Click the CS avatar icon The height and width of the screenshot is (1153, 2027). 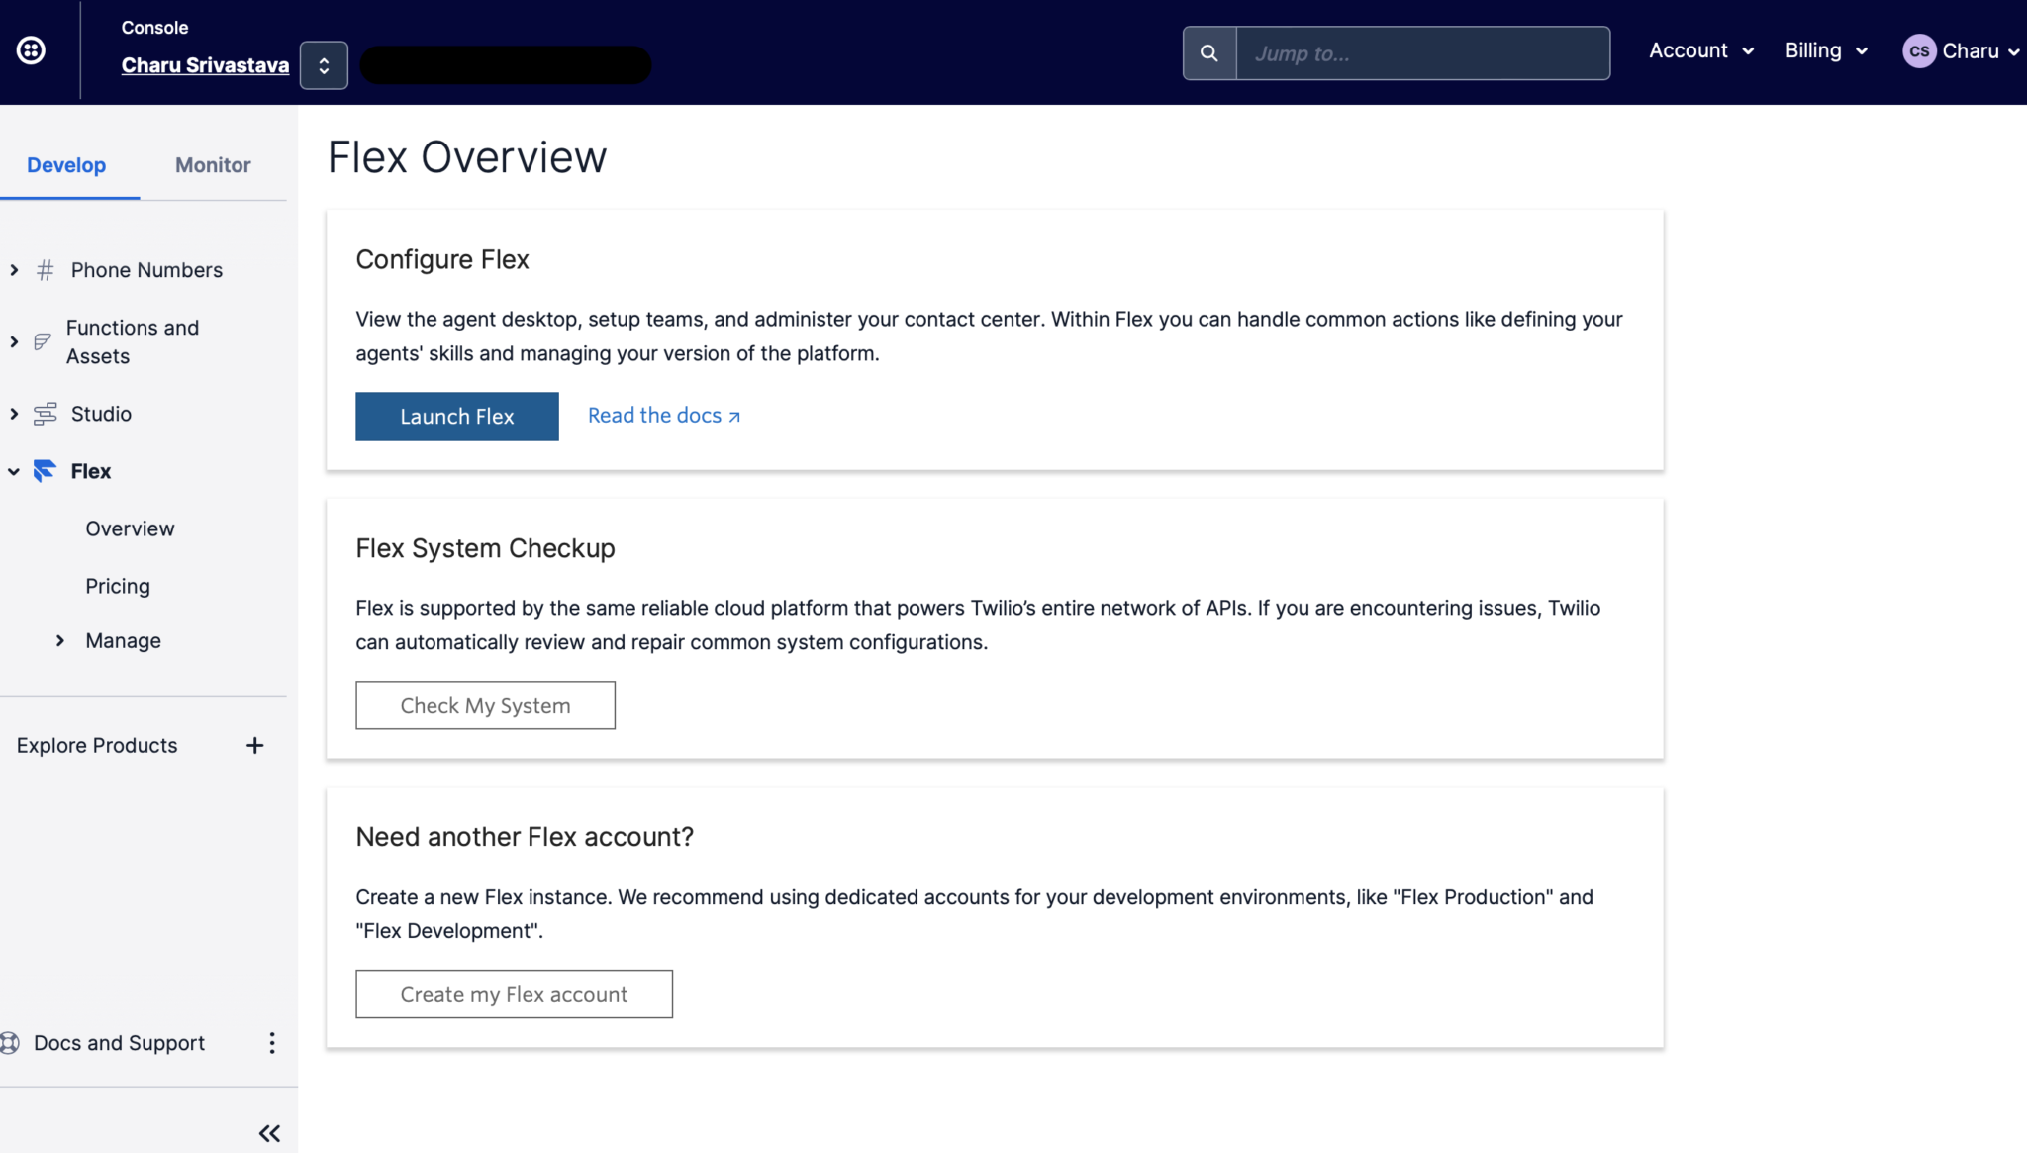click(x=1918, y=49)
